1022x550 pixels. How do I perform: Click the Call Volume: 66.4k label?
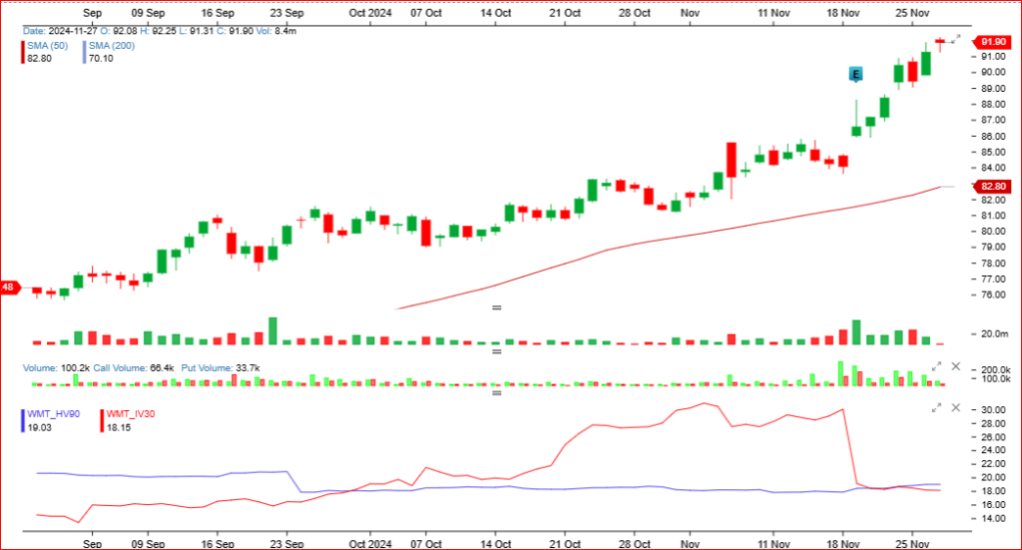(134, 368)
